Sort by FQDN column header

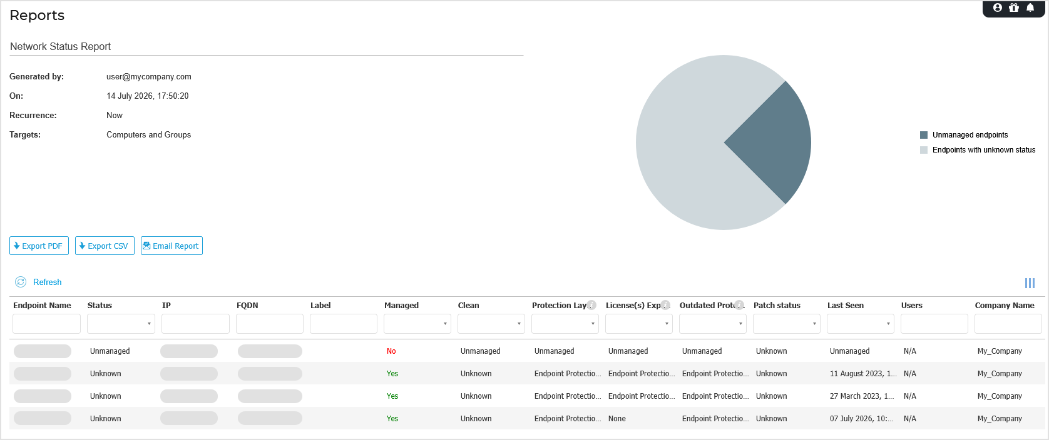pyautogui.click(x=247, y=306)
